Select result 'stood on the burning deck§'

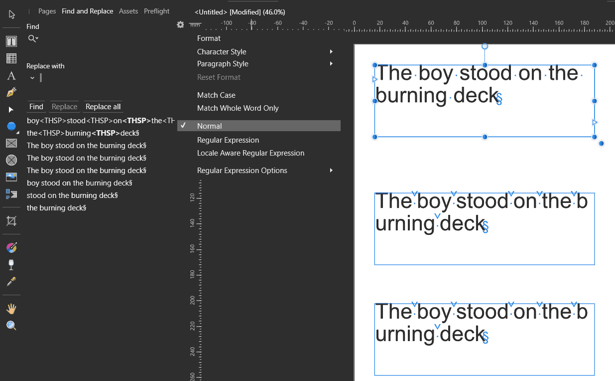pos(72,195)
